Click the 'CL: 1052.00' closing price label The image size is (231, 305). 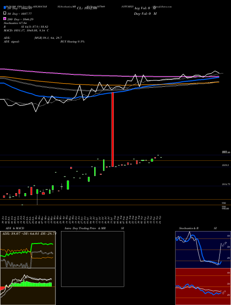[x=87, y=8]
